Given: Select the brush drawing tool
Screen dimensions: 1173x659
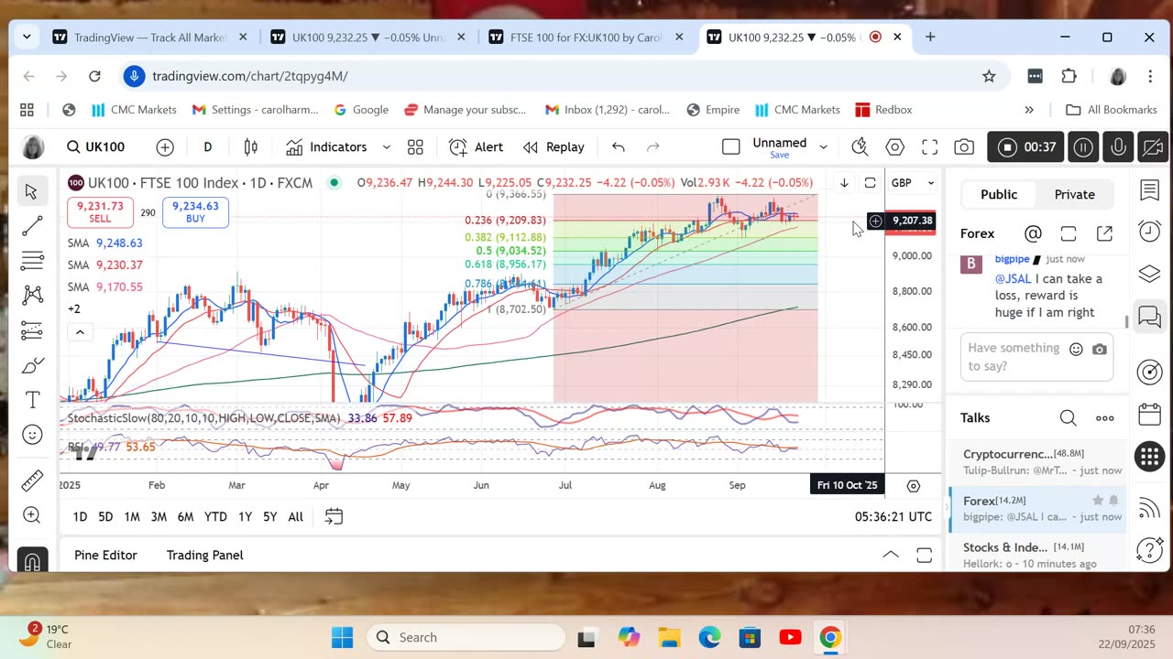Looking at the screenshot, I should pos(32,365).
